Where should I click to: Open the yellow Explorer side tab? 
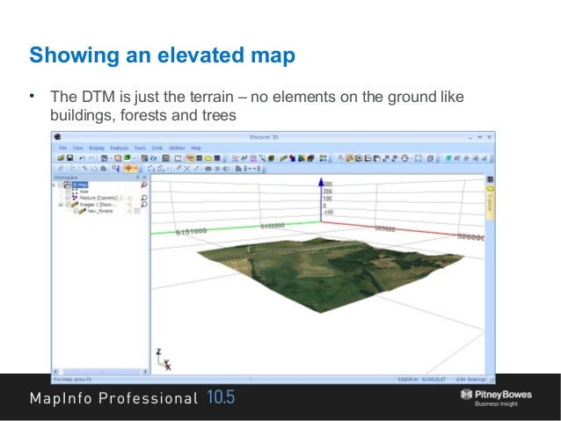490,202
